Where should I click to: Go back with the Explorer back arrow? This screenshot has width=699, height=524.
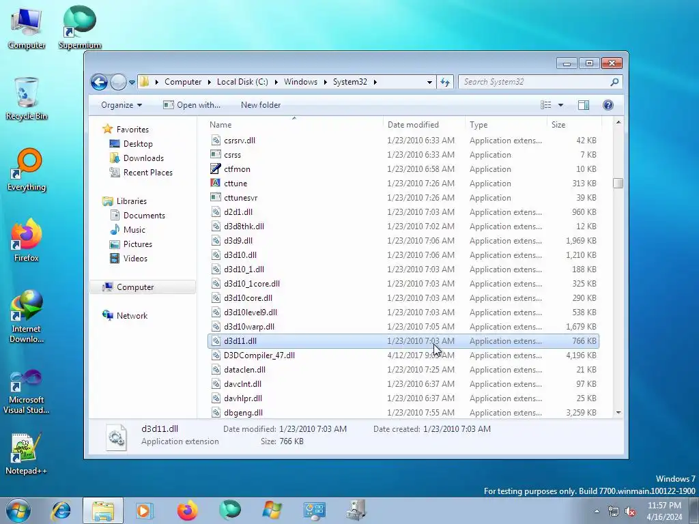(x=99, y=82)
